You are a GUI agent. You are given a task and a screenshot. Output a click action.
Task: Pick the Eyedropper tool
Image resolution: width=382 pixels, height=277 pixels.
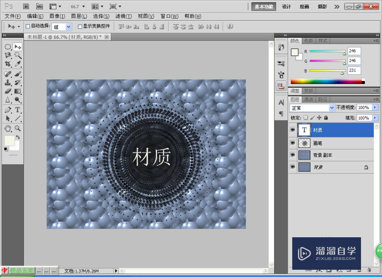(x=18, y=64)
